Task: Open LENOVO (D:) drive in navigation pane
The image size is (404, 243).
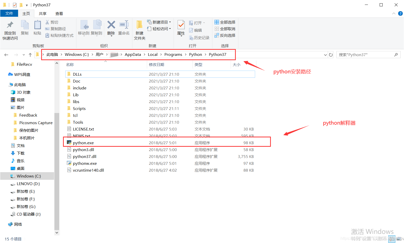Action: (25, 184)
